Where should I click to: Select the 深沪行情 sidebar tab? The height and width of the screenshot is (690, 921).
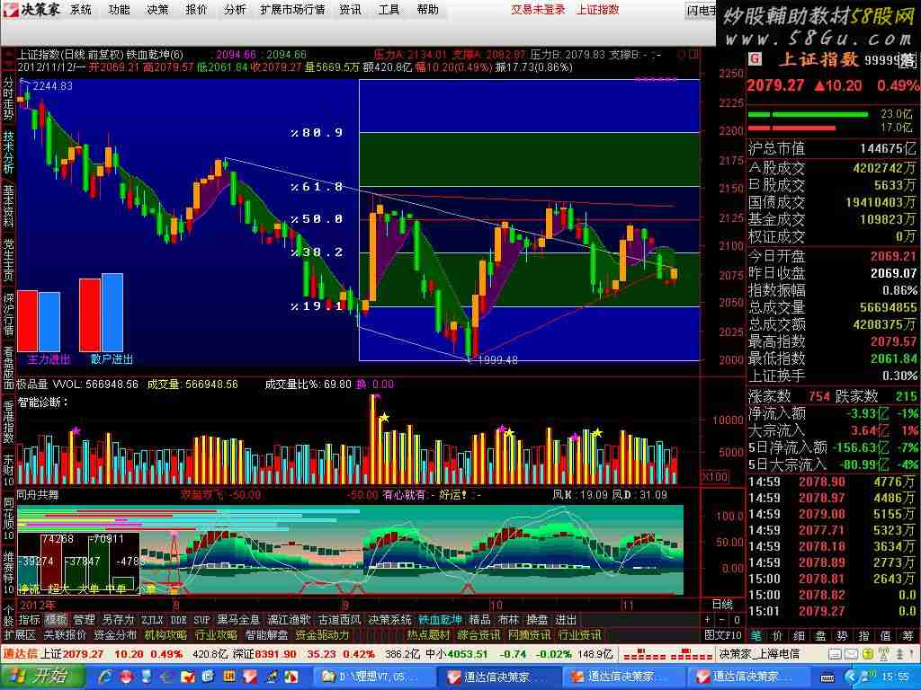(x=8, y=314)
